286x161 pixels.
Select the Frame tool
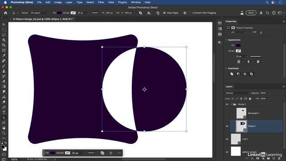[4, 50]
